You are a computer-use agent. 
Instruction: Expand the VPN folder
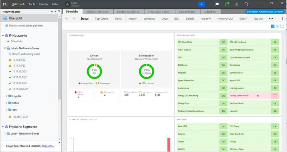pyautogui.click(x=6, y=110)
